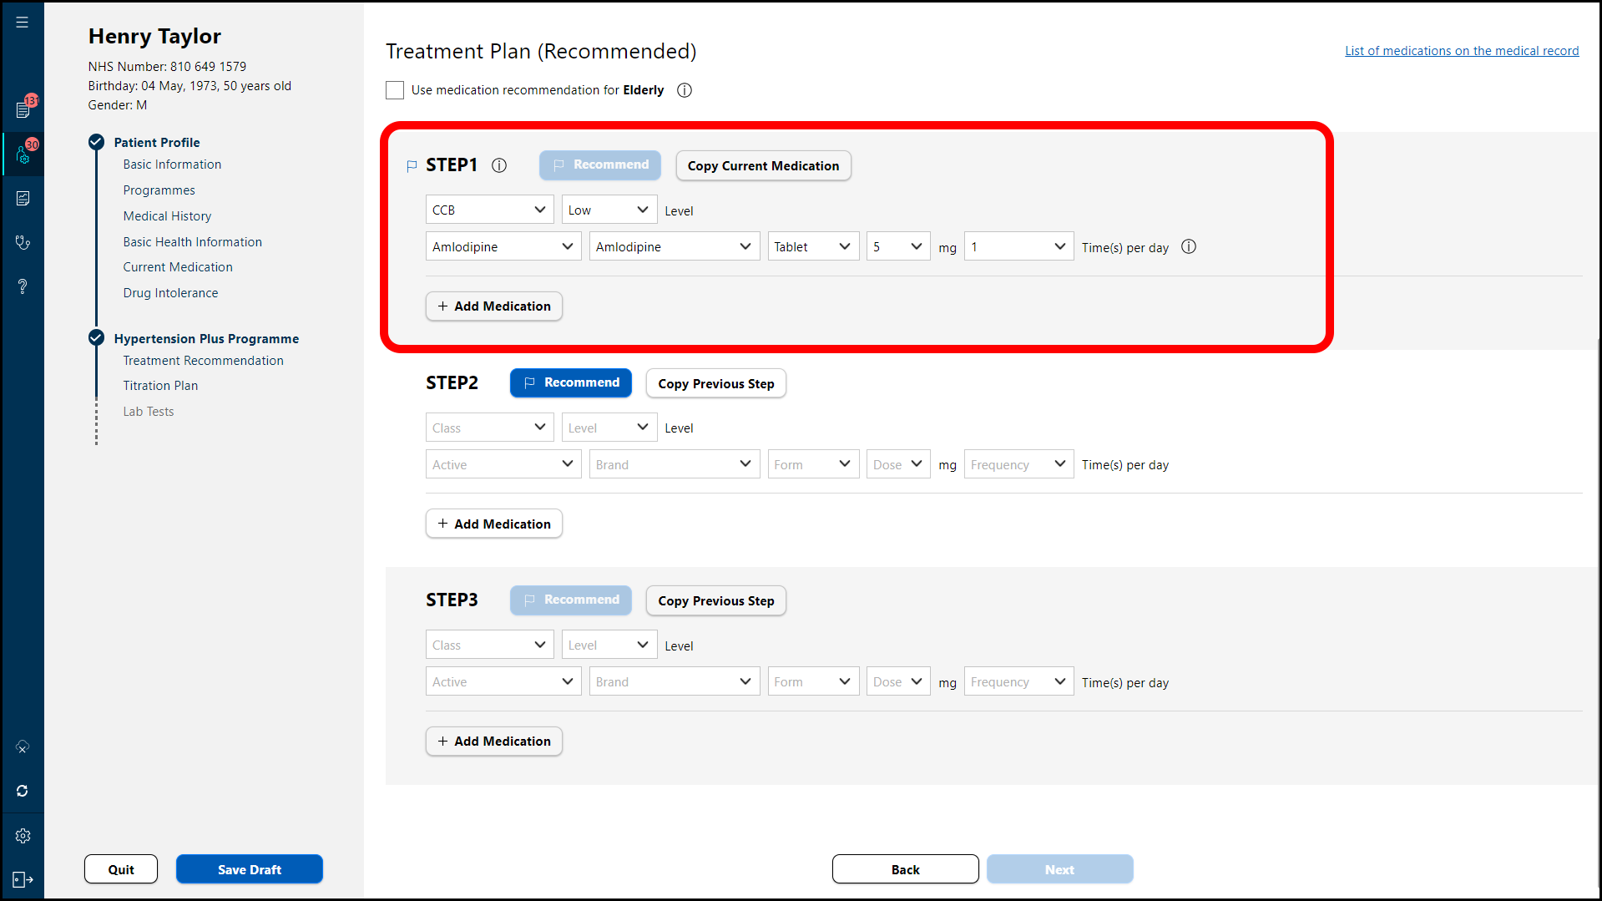1602x901 pixels.
Task: Click Add Medication under STEP3
Action: point(494,742)
